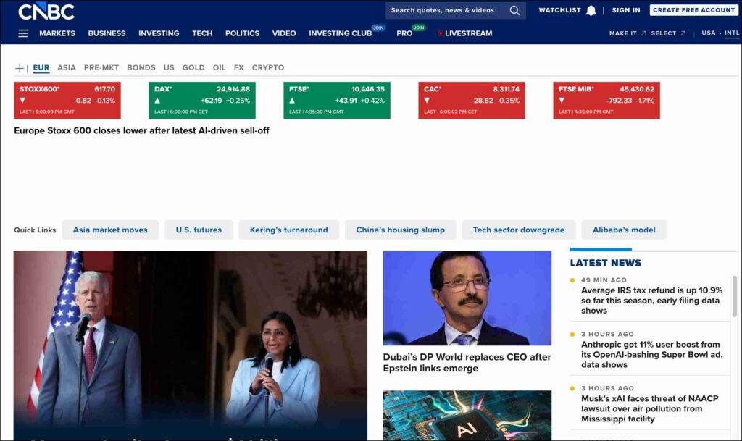The width and height of the screenshot is (742, 441).
Task: Expand the Investing navigation menu
Action: pos(159,33)
